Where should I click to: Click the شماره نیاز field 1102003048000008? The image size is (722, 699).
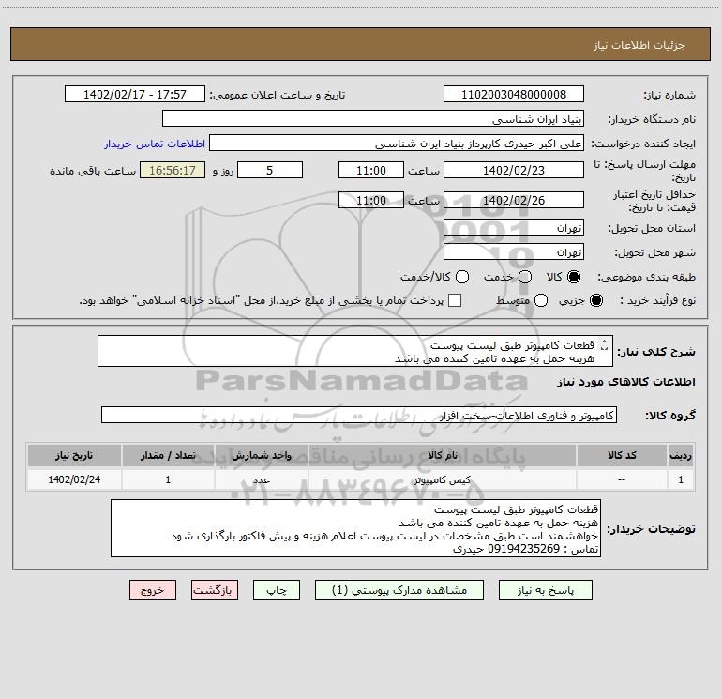pos(514,94)
